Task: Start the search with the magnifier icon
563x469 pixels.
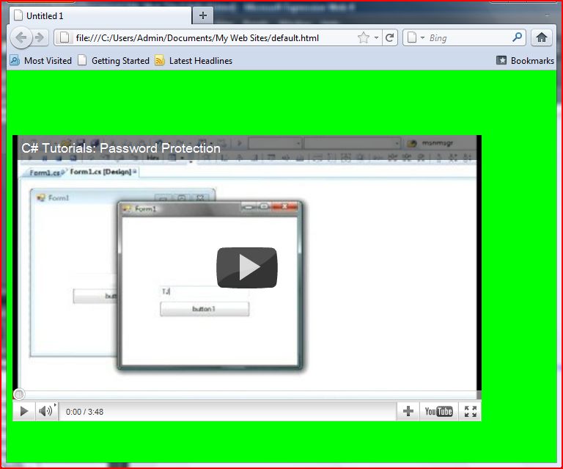Action: pos(517,37)
